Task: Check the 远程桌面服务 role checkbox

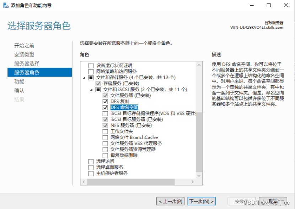Action: tap(91, 168)
